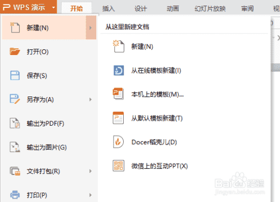The width and height of the screenshot is (280, 202).
Task: Switch to the 幻灯片放映 tab
Action: pos(210,8)
